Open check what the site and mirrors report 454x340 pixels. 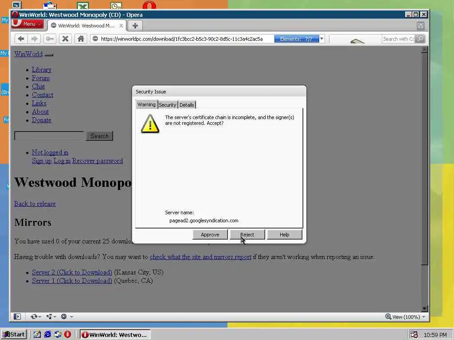(x=200, y=257)
